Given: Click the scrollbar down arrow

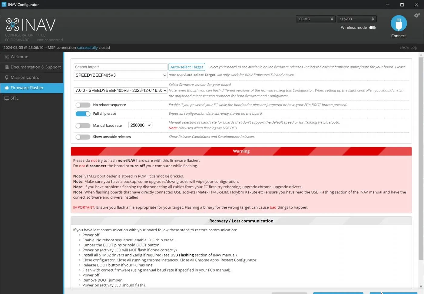Looking at the screenshot, I should tap(421, 286).
